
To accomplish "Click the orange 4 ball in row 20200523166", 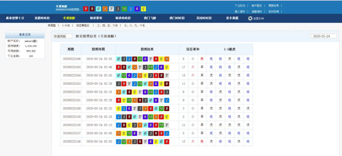I will [x=166, y=59].
